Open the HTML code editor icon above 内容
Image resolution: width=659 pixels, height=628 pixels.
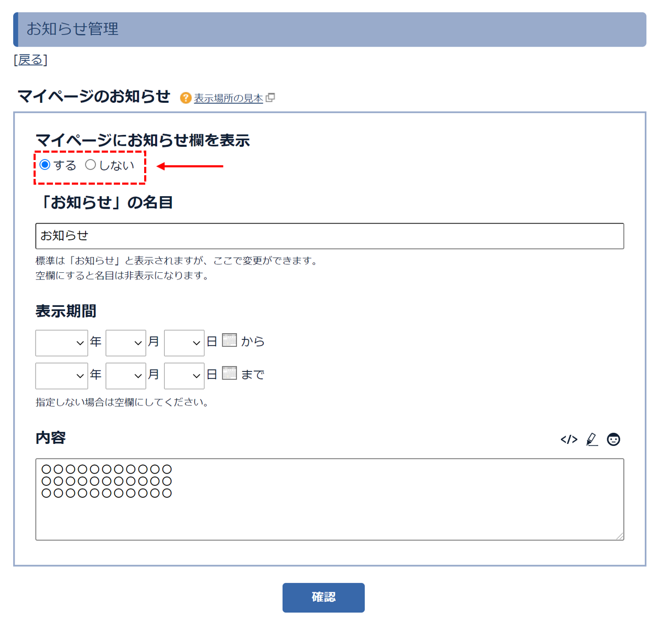[569, 440]
